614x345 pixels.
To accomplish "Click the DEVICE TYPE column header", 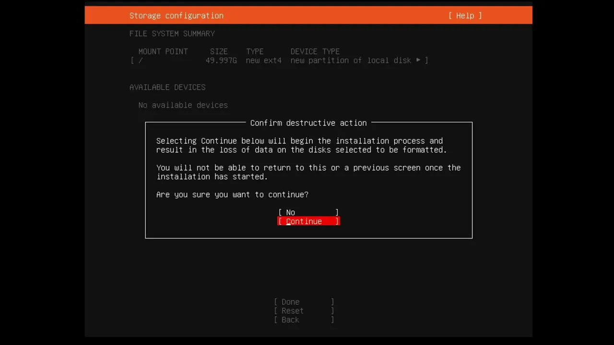I will click(x=315, y=51).
